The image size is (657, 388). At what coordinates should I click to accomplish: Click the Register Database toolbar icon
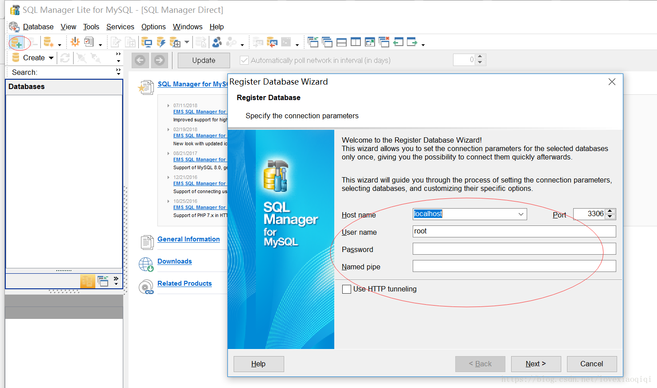click(16, 43)
